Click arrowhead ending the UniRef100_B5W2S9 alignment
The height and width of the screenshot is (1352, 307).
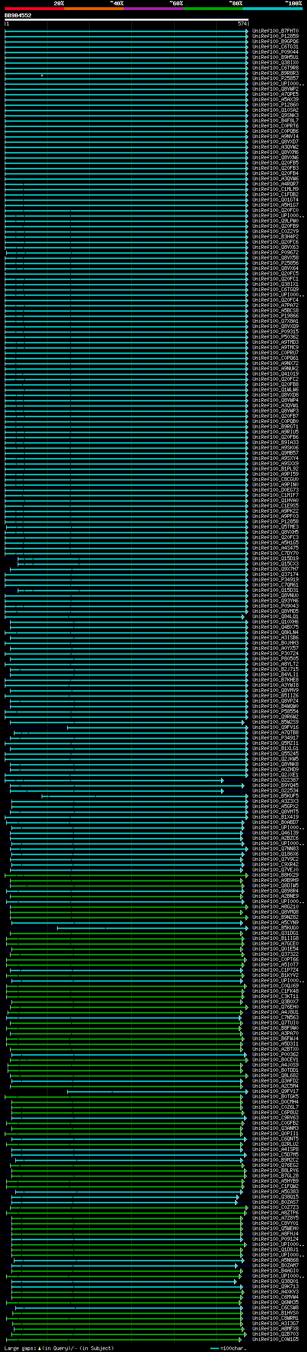(x=244, y=722)
